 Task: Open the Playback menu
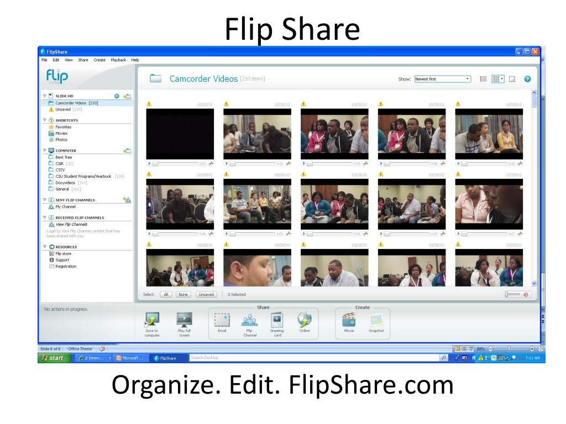point(118,60)
